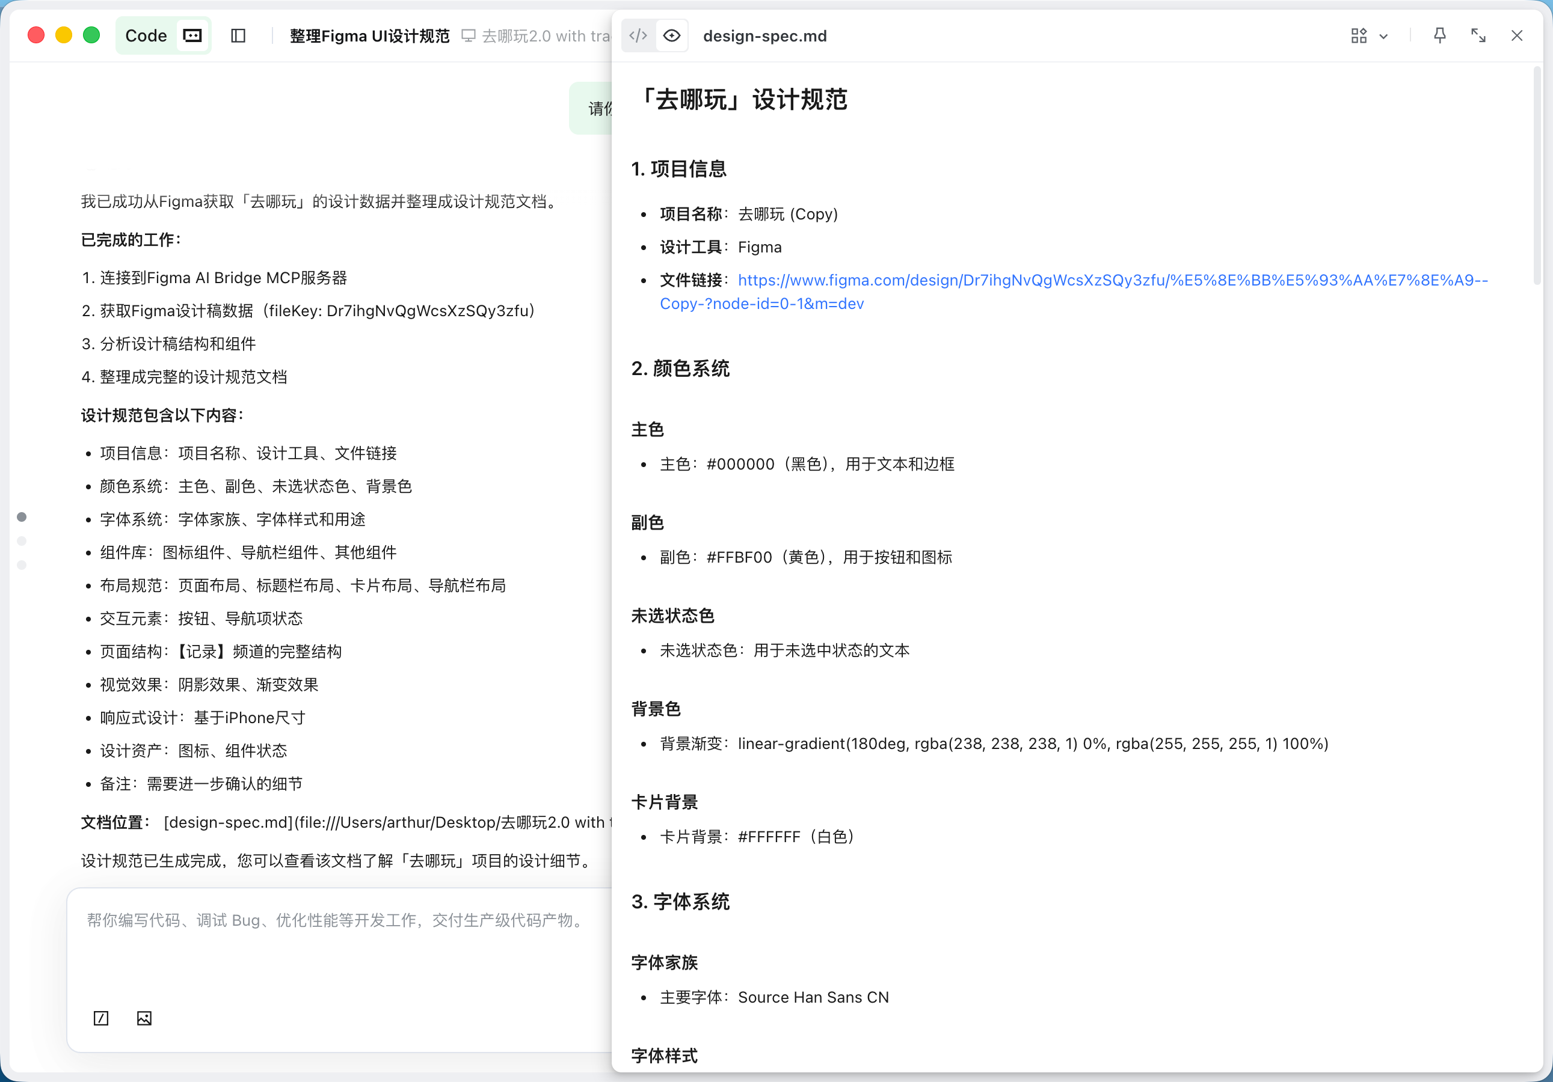1553x1082 pixels.
Task: Jump to first dark conversation marker dot
Action: tap(22, 517)
